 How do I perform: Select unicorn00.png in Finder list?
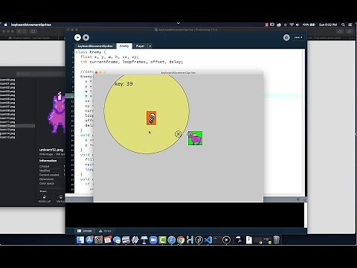7,80
